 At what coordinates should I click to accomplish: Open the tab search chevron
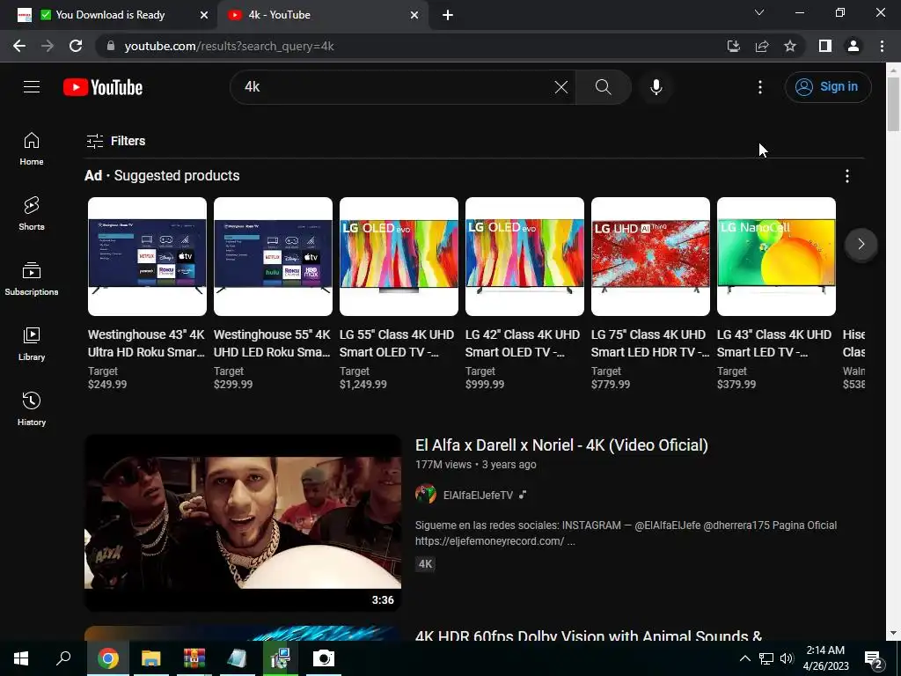pyautogui.click(x=759, y=12)
